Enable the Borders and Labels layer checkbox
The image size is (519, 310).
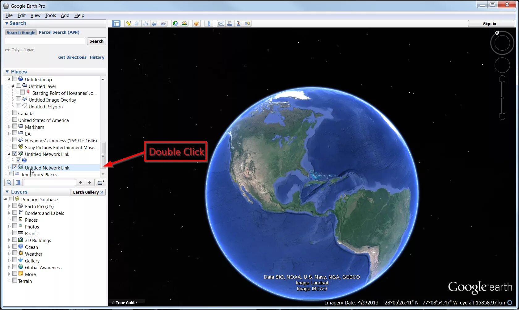tap(15, 212)
